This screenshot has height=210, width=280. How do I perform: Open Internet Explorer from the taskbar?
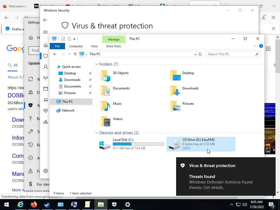click(x=20, y=205)
